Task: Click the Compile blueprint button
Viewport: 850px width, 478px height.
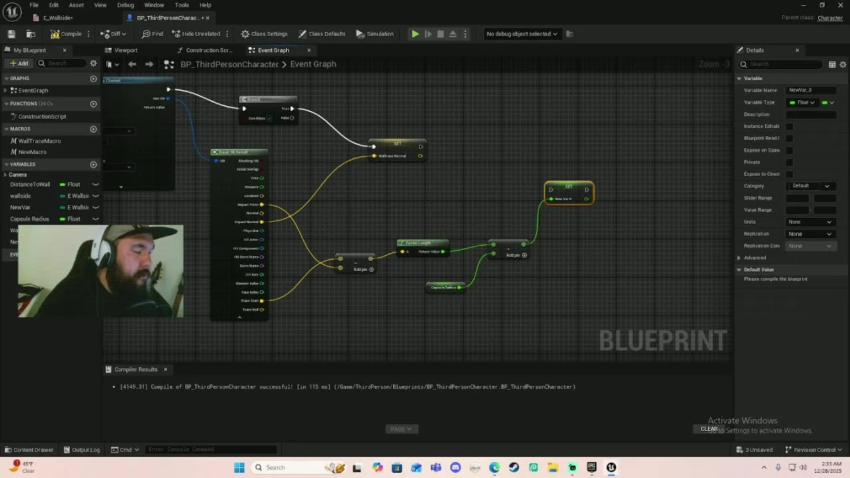Action: (x=66, y=34)
